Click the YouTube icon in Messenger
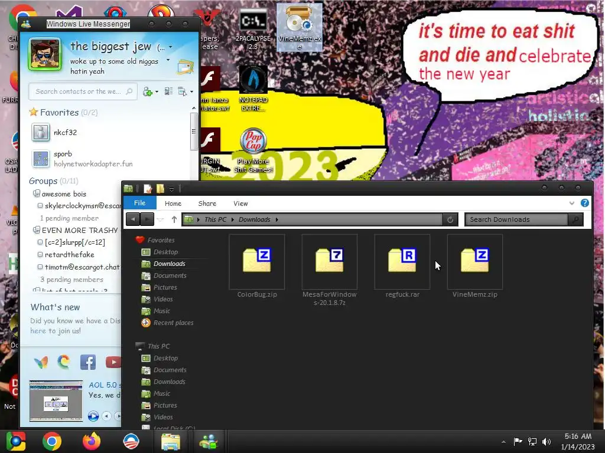 113,363
